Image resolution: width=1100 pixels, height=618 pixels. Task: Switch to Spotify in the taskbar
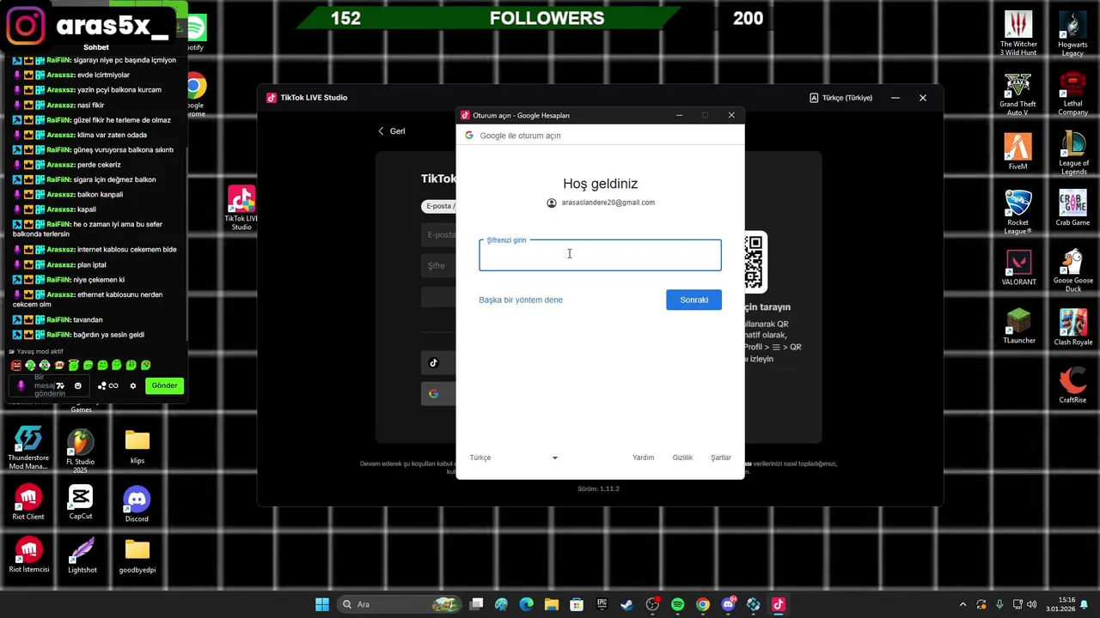click(x=677, y=604)
